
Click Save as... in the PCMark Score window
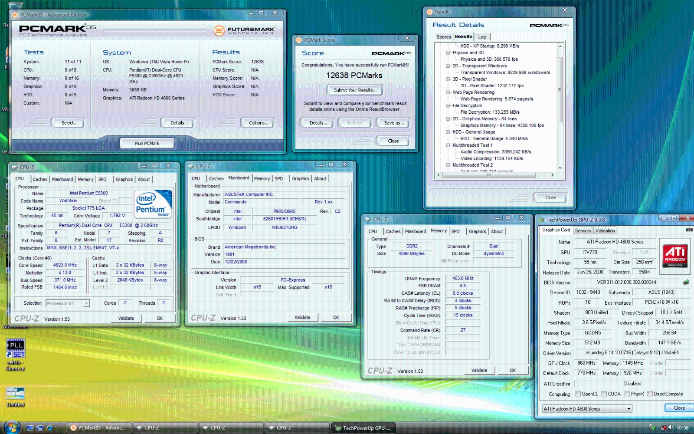pyautogui.click(x=393, y=123)
